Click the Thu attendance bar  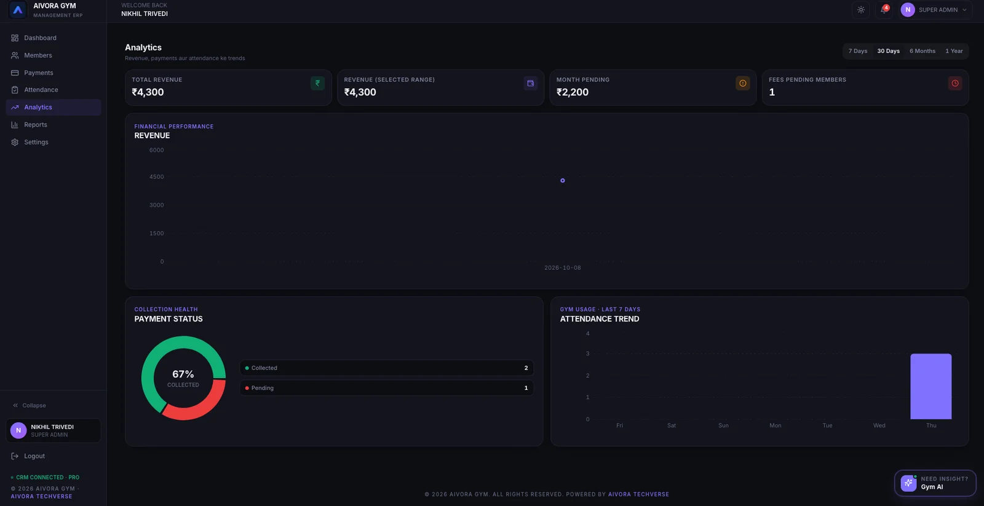pos(930,386)
